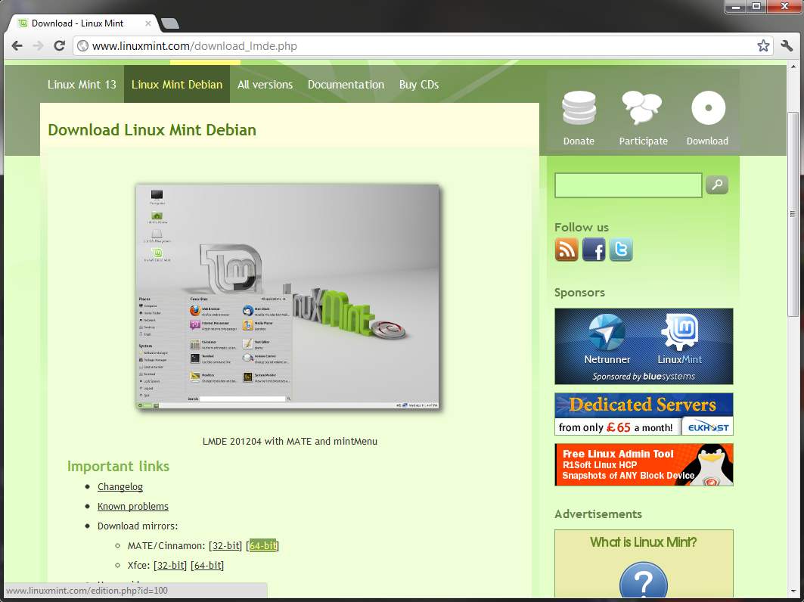Viewport: 804px width, 602px height.
Task: Click the scrollbar up arrow
Action: pos(793,67)
